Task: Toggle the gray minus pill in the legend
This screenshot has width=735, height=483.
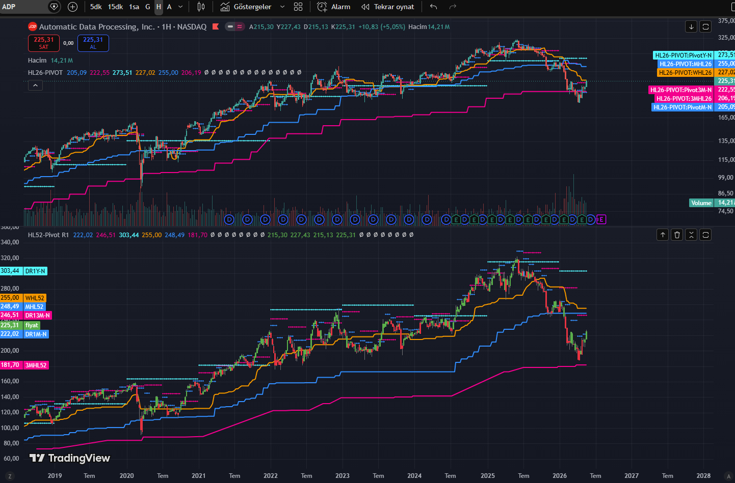Action: [x=230, y=26]
